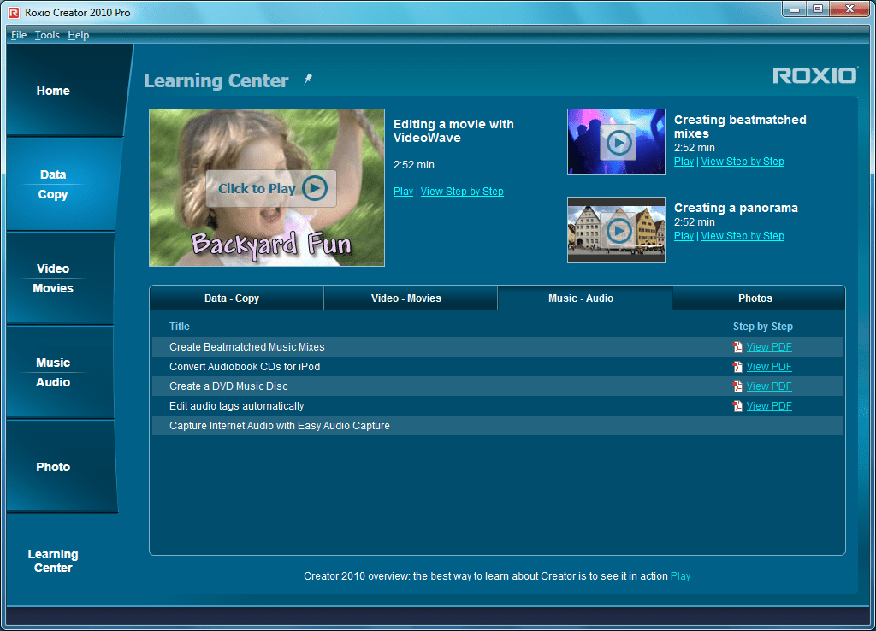
Task: Click the PDF icon for Create a DVD Music Disc
Action: [x=737, y=386]
